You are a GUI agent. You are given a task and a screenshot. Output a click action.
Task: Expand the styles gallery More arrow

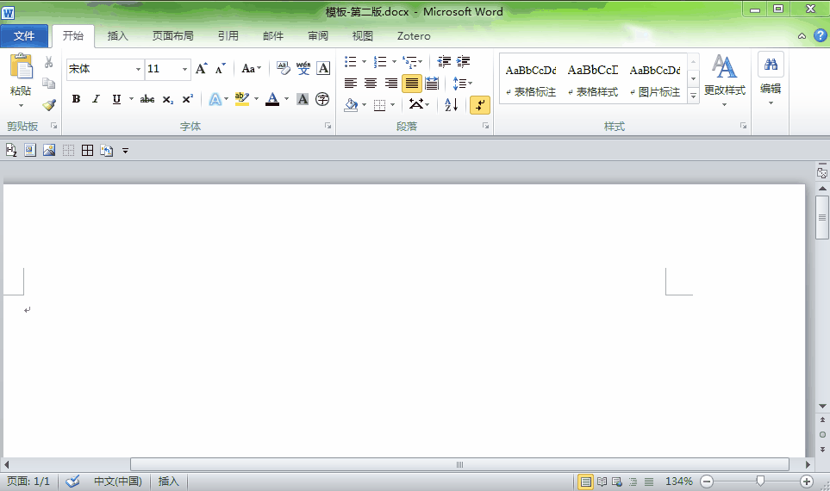click(x=693, y=96)
